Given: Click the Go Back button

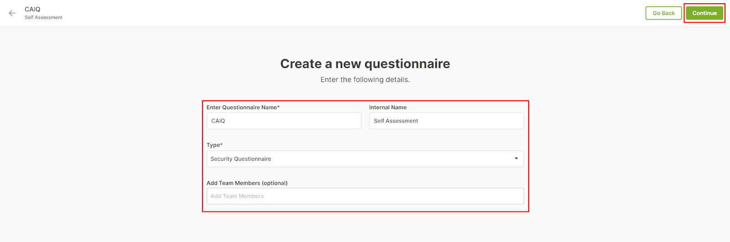Looking at the screenshot, I should [x=663, y=13].
